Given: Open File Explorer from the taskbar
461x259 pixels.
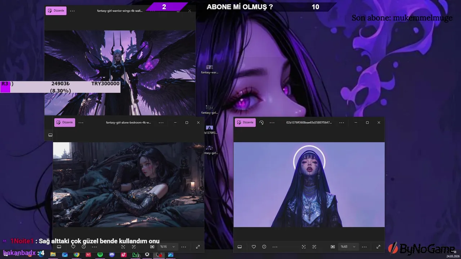Looking at the screenshot, I should 53,255.
